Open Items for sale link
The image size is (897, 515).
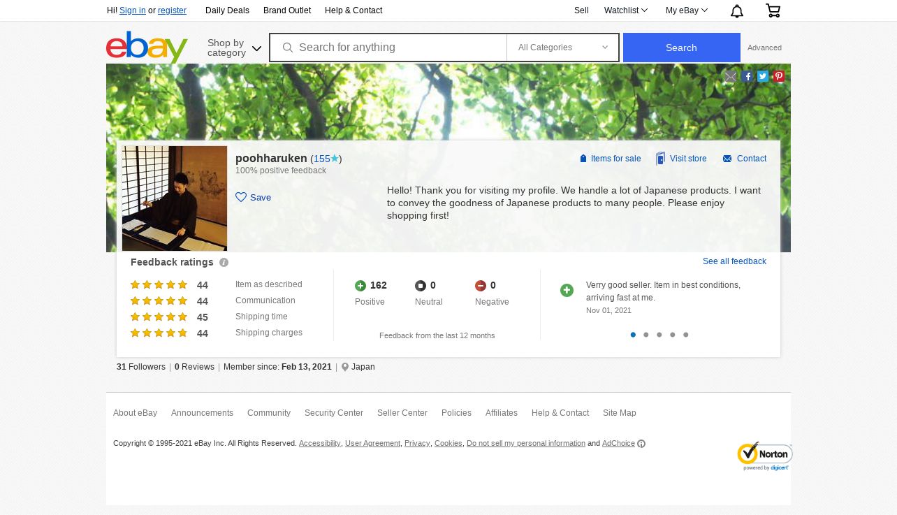click(610, 159)
